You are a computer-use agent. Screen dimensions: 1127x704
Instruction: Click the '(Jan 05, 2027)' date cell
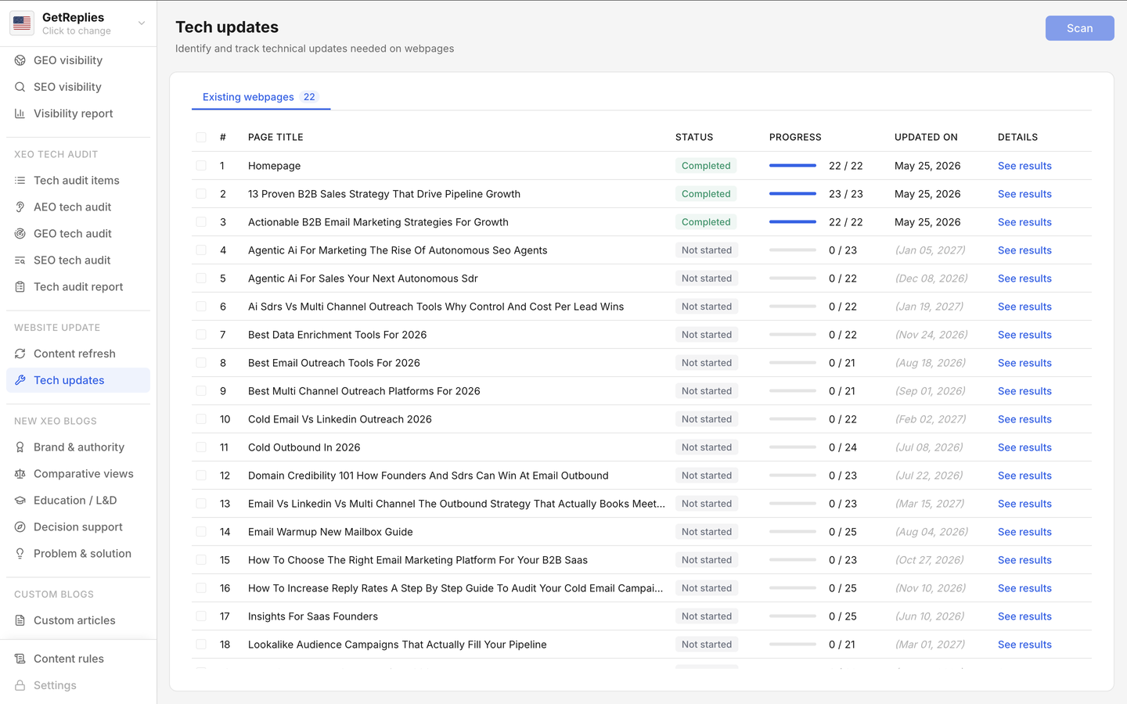click(930, 250)
